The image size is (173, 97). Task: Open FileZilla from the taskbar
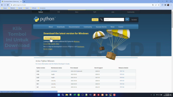[98, 95]
